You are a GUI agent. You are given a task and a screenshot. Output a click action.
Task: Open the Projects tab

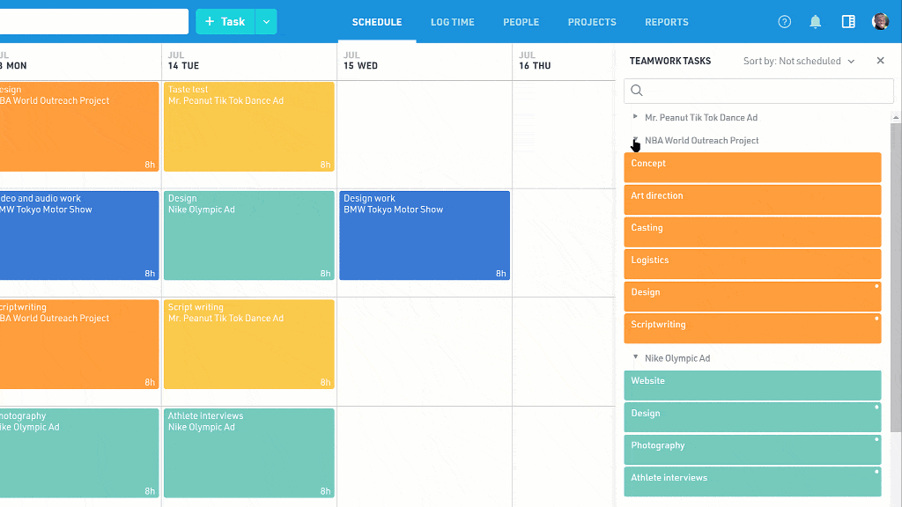click(x=592, y=22)
